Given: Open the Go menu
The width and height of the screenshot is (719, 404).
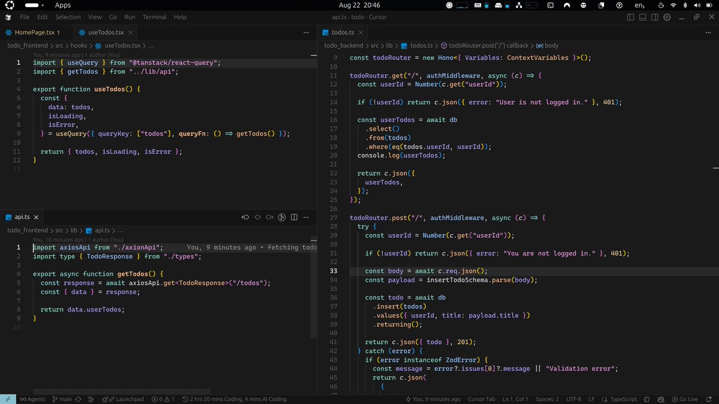Looking at the screenshot, I should 113,17.
